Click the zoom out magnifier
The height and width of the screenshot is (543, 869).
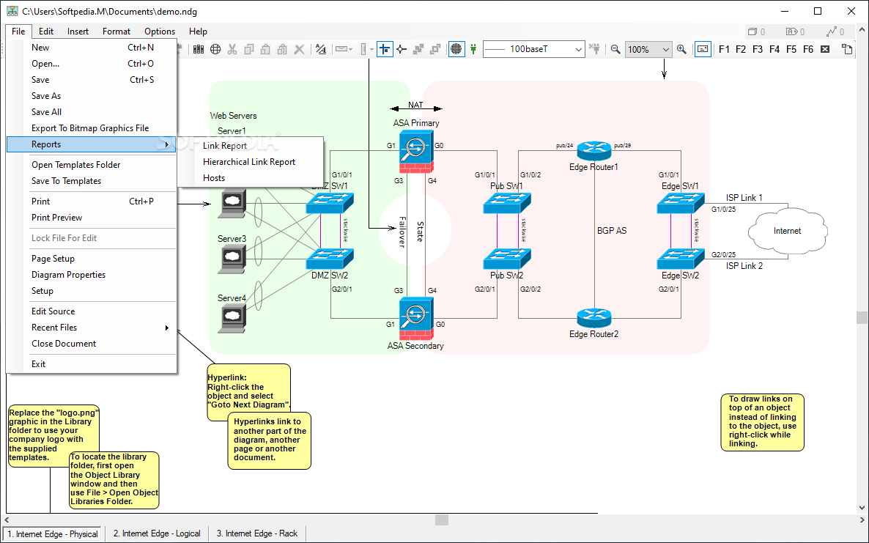615,49
